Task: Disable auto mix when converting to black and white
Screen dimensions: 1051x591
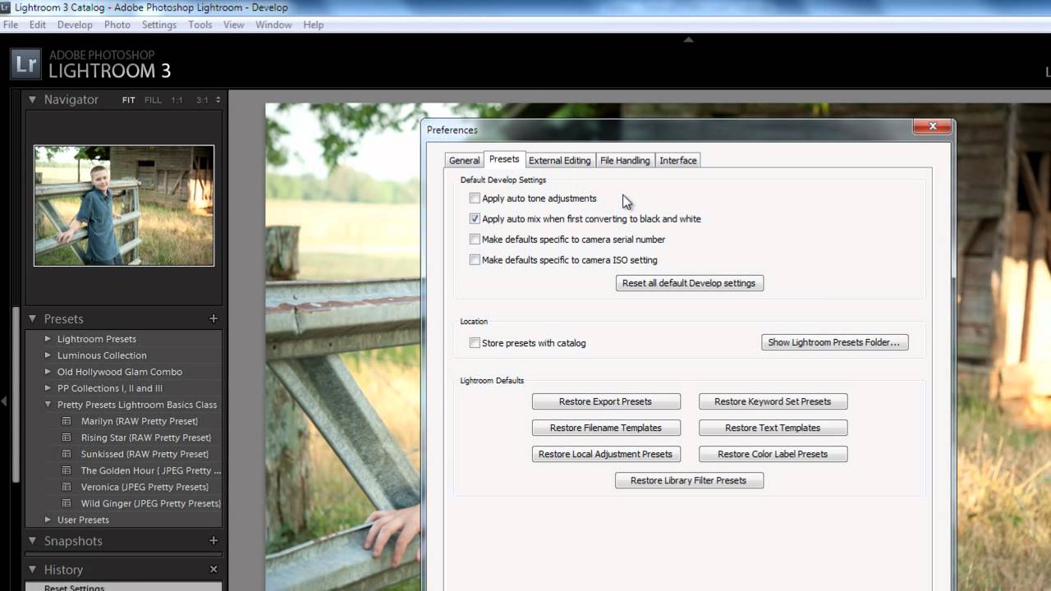Action: [x=475, y=218]
